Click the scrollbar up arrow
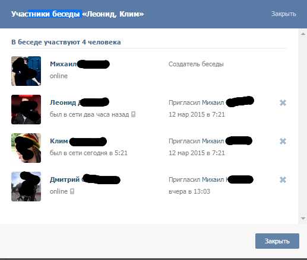The height and width of the screenshot is (260, 307). tap(303, 34)
